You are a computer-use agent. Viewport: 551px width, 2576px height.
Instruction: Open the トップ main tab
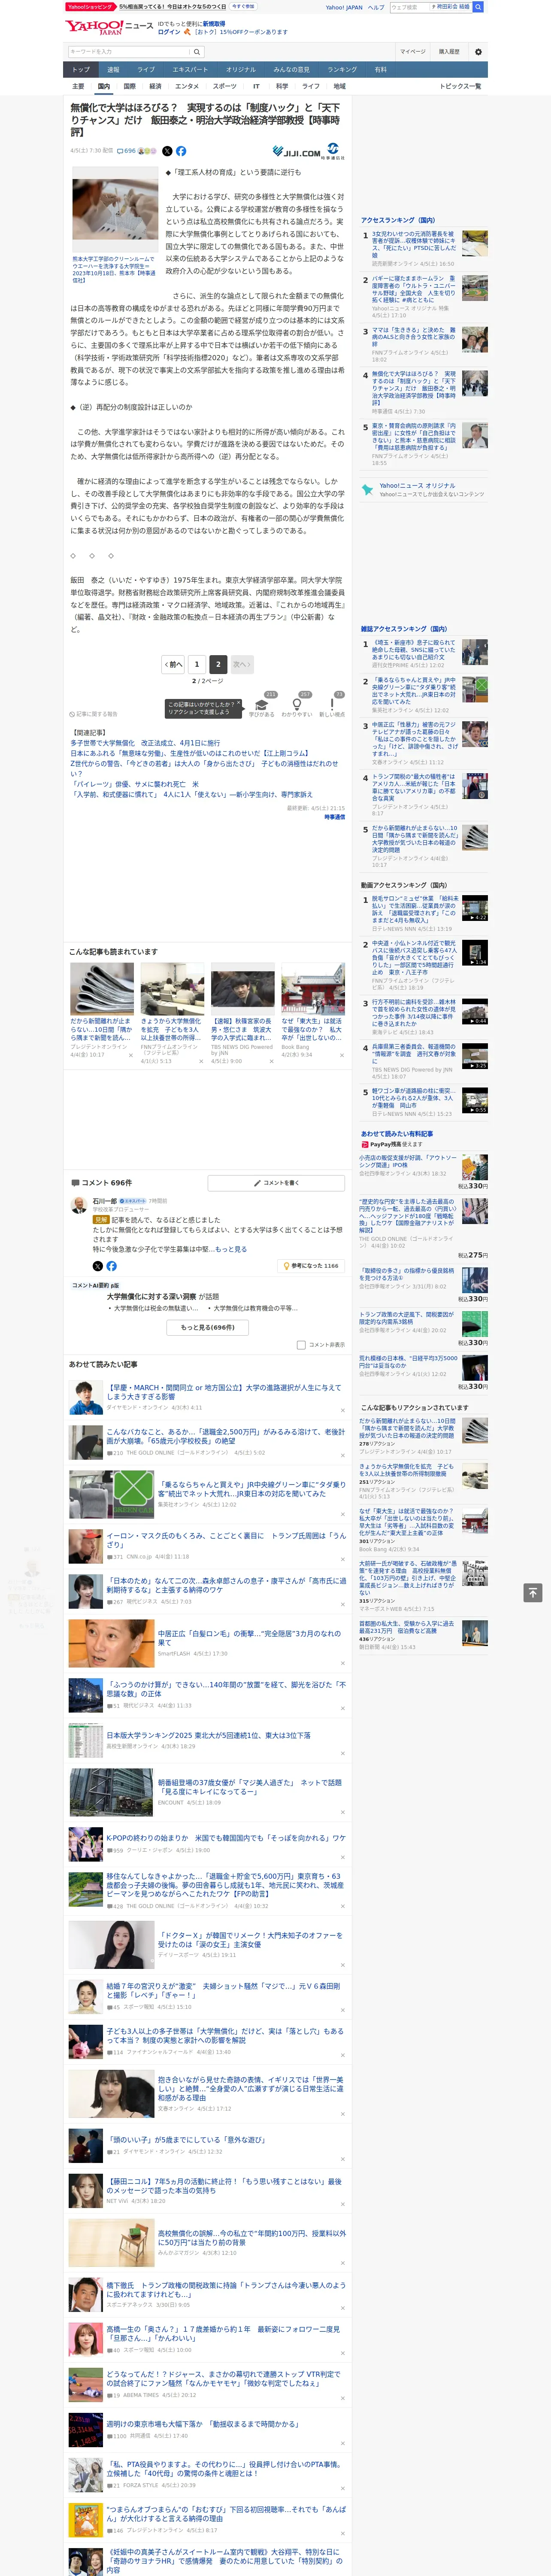(81, 70)
